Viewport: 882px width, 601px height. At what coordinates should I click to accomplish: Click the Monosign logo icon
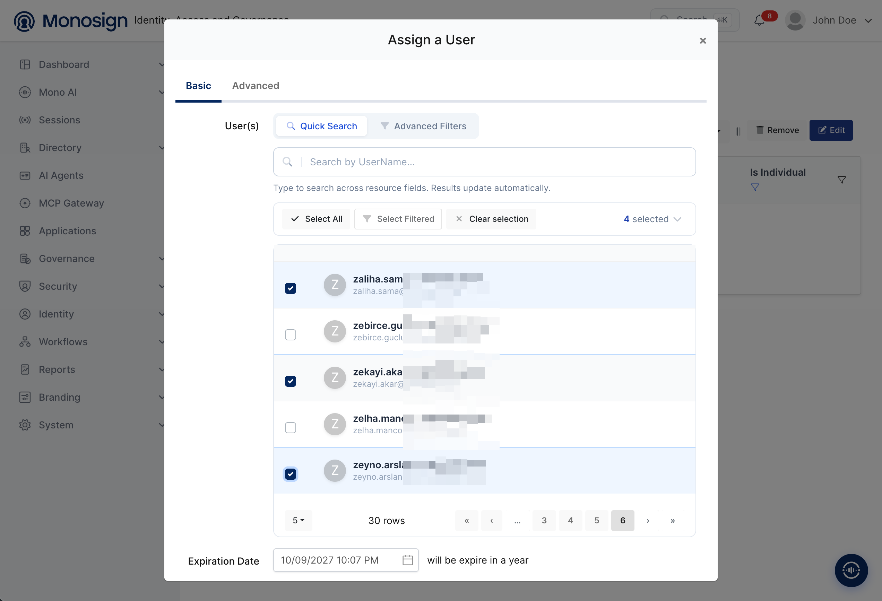coord(24,21)
